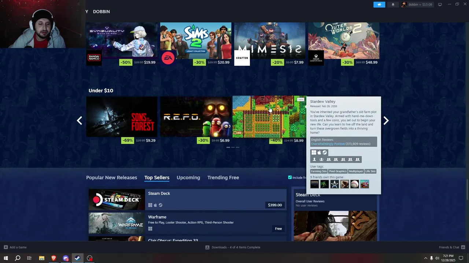Open the Steam Deck top seller row

(x=188, y=199)
